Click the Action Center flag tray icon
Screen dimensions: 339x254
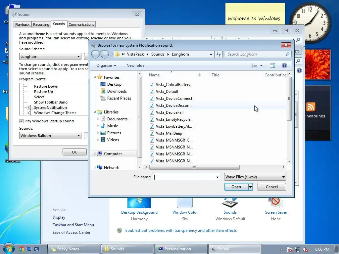point(289,249)
